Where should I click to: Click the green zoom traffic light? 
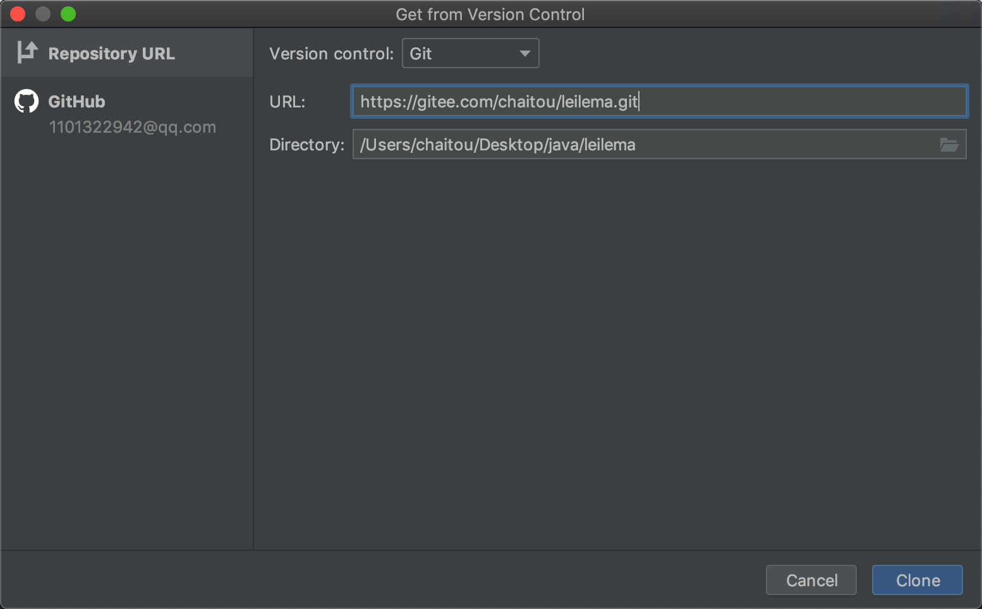click(x=68, y=13)
